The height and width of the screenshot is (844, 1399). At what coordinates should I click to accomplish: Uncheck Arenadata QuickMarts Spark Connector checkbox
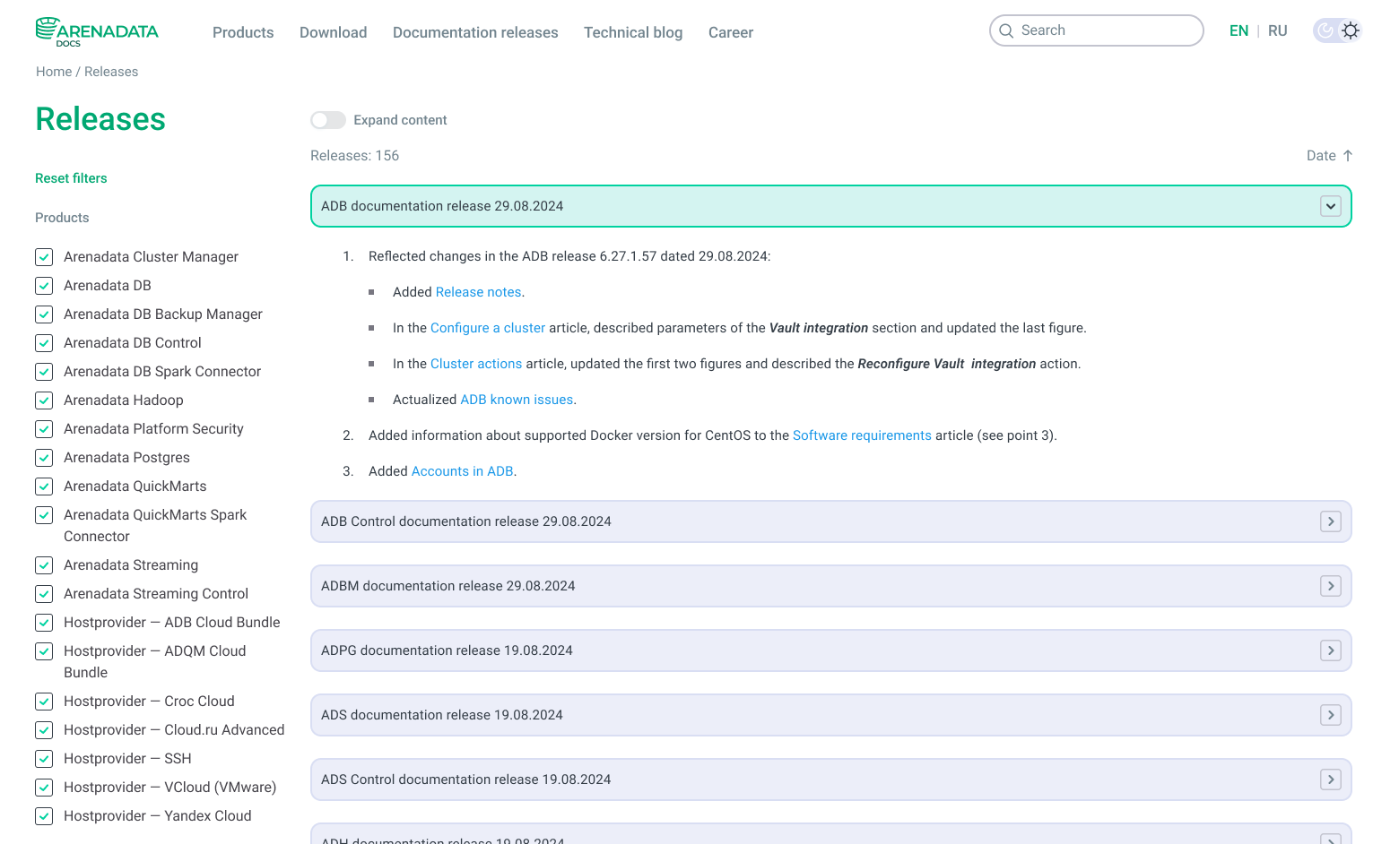[x=44, y=515]
